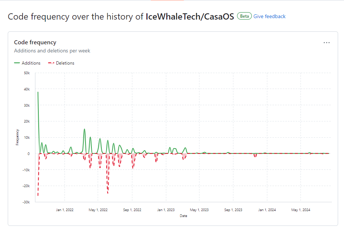344x234 pixels.
Task: Select the Sep 1, 2023 date axis label
Action: coord(233,210)
